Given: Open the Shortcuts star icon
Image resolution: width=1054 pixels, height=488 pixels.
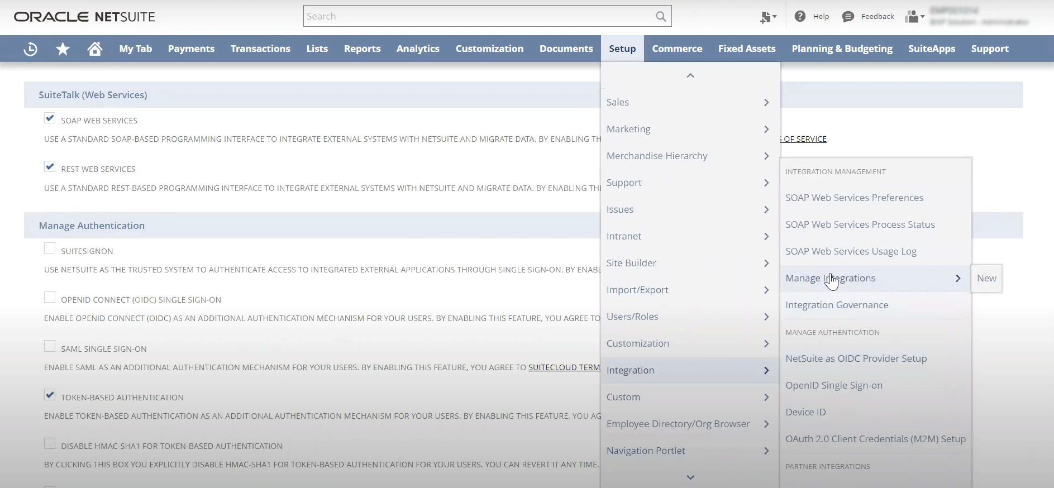Looking at the screenshot, I should click(x=63, y=49).
